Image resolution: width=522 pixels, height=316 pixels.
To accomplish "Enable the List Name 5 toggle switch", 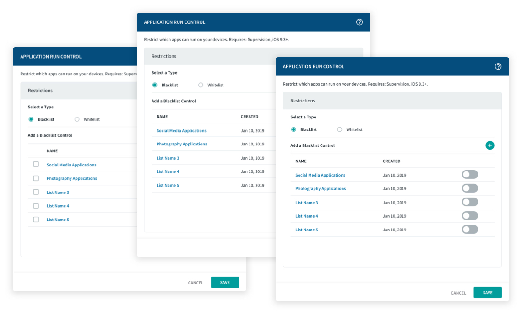I will pos(470,230).
